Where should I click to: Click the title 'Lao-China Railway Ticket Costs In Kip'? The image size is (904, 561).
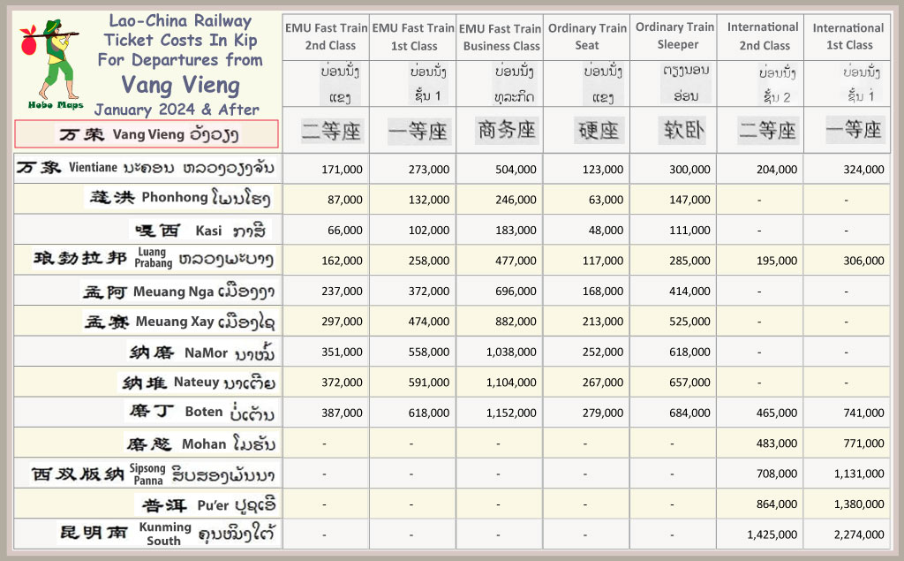(177, 31)
